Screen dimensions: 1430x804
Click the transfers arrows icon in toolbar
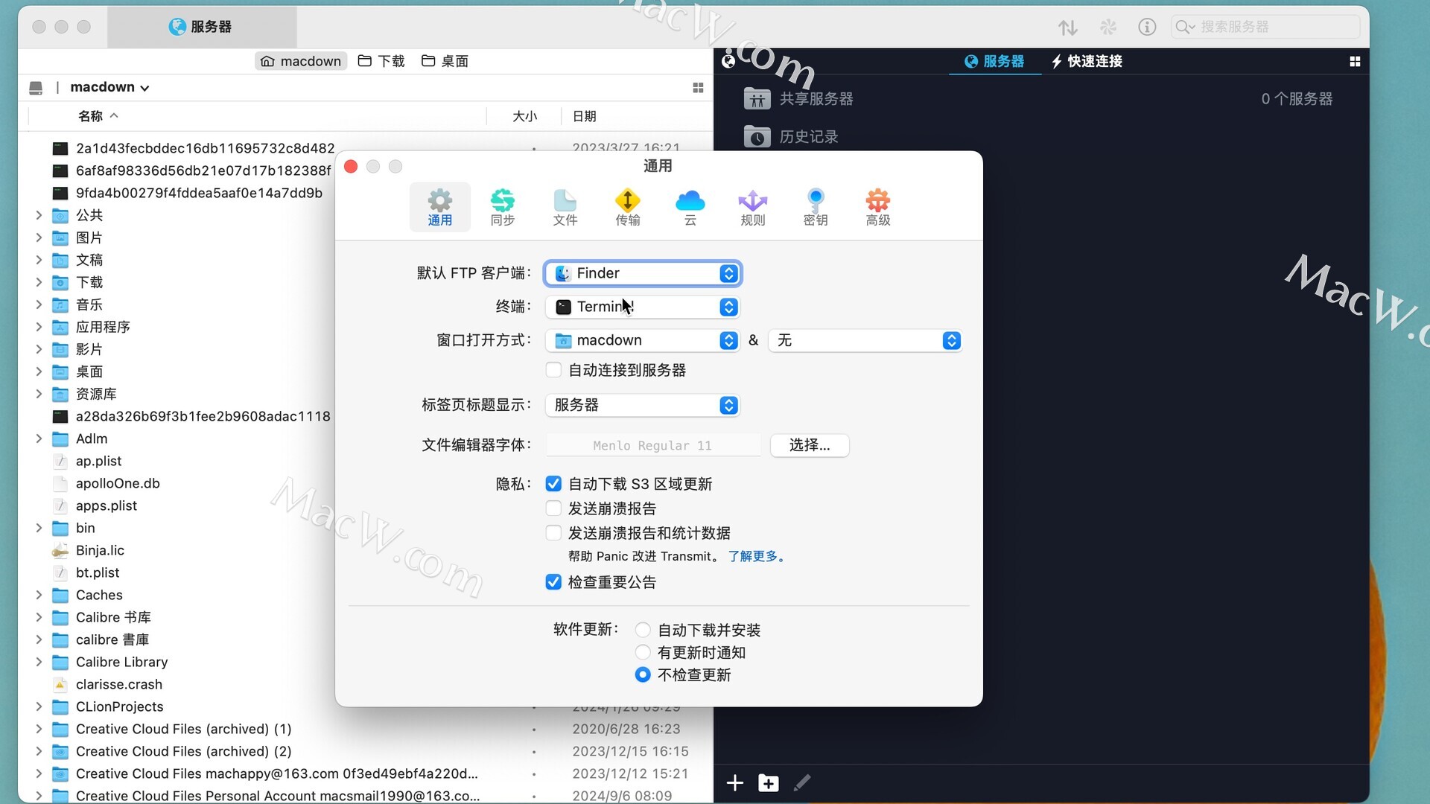1067,28
